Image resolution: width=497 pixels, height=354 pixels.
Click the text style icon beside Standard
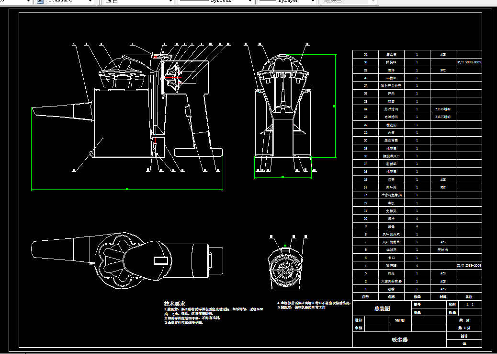[x=40, y=1]
